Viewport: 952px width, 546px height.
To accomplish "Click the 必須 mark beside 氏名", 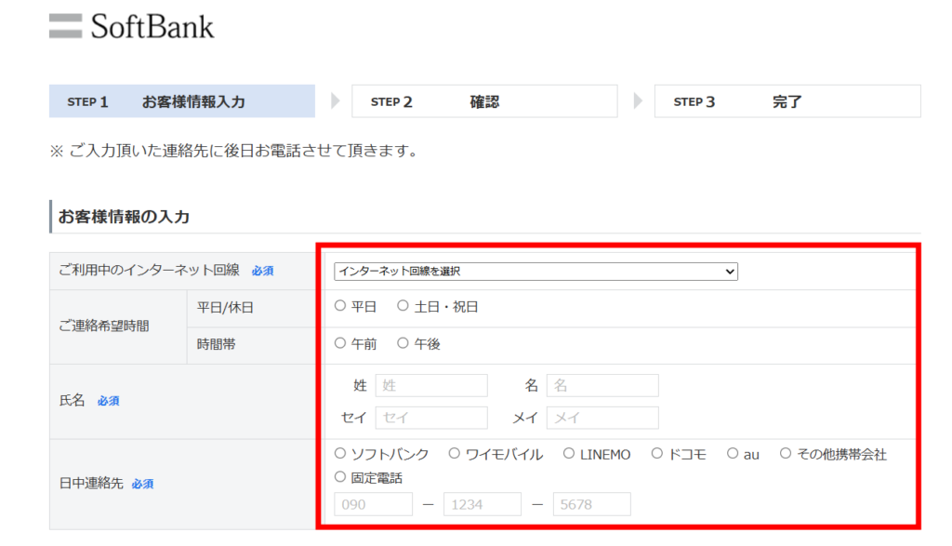I will tap(109, 401).
